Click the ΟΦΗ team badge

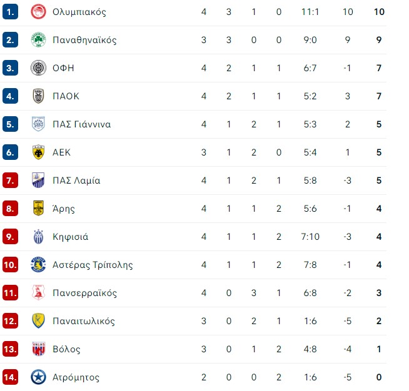38,68
